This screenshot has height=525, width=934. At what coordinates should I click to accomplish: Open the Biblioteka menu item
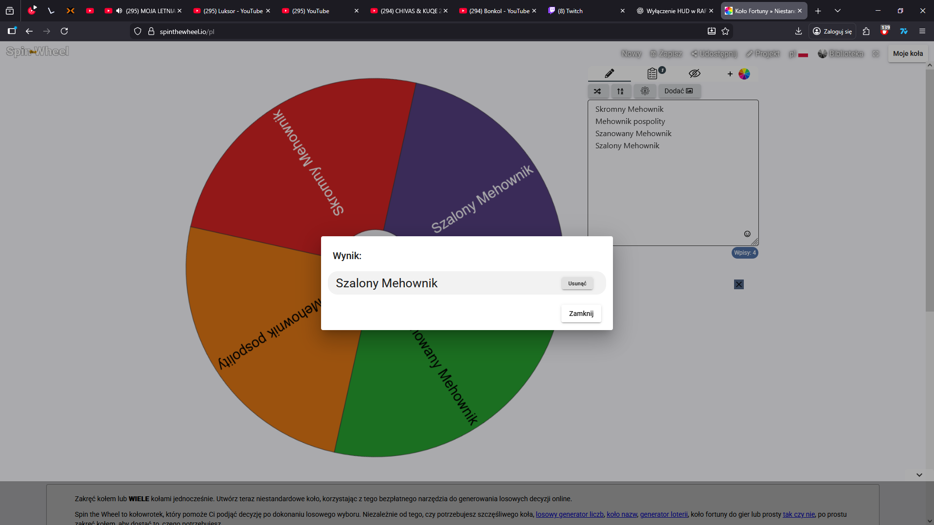[x=841, y=53]
